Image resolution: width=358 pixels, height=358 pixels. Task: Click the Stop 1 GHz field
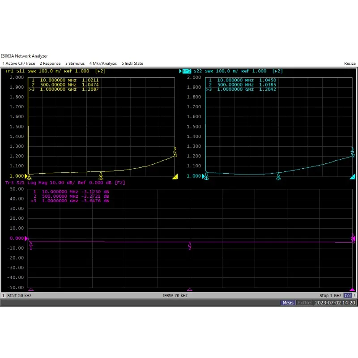point(330,296)
